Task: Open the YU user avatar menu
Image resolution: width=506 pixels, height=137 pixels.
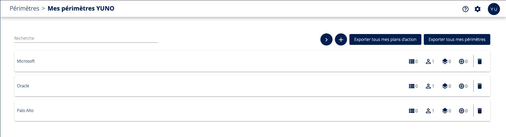Action: pos(494,9)
